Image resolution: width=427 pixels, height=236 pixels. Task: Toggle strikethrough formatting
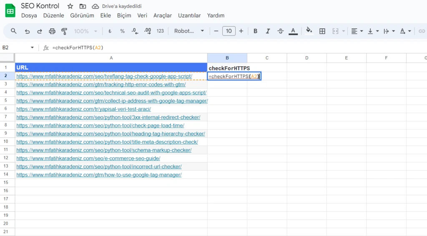point(280,31)
